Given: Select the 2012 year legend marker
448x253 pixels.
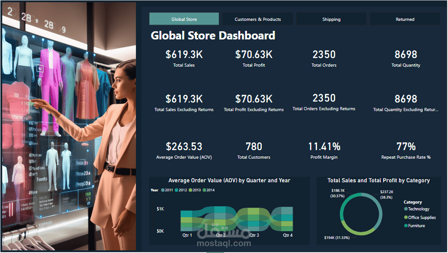Looking at the screenshot, I should click(x=177, y=190).
